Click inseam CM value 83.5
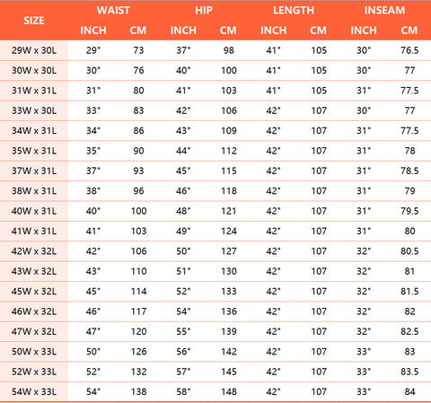This screenshot has width=431, height=403. pyautogui.click(x=409, y=372)
